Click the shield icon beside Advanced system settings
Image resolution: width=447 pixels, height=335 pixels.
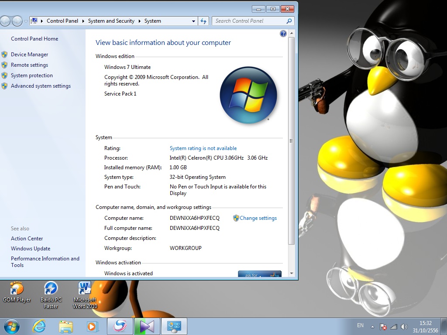click(4, 86)
